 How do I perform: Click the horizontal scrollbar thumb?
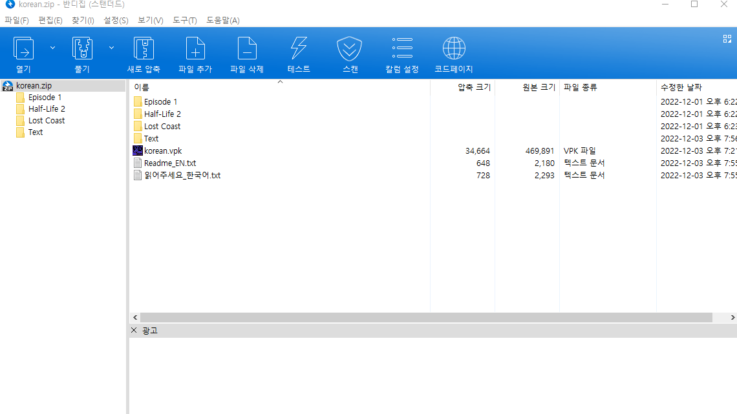coord(426,318)
